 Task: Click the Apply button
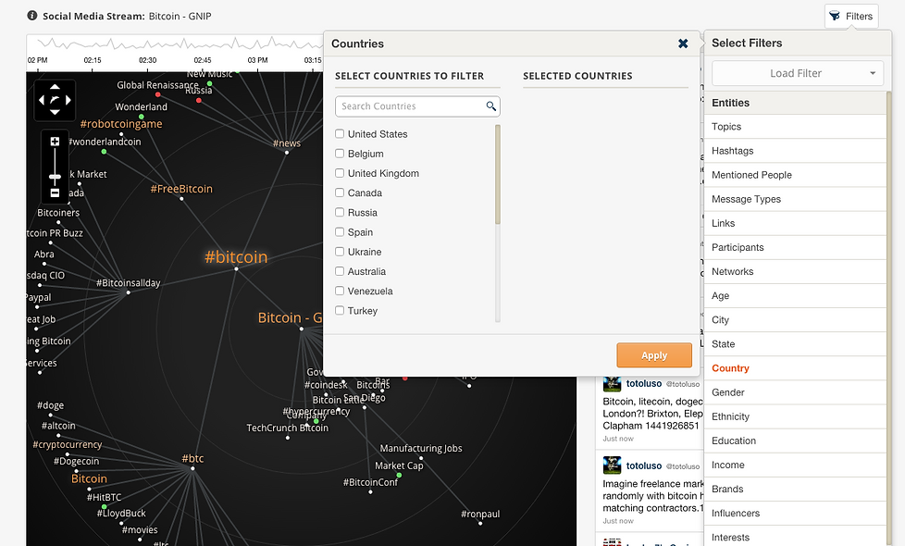654,355
